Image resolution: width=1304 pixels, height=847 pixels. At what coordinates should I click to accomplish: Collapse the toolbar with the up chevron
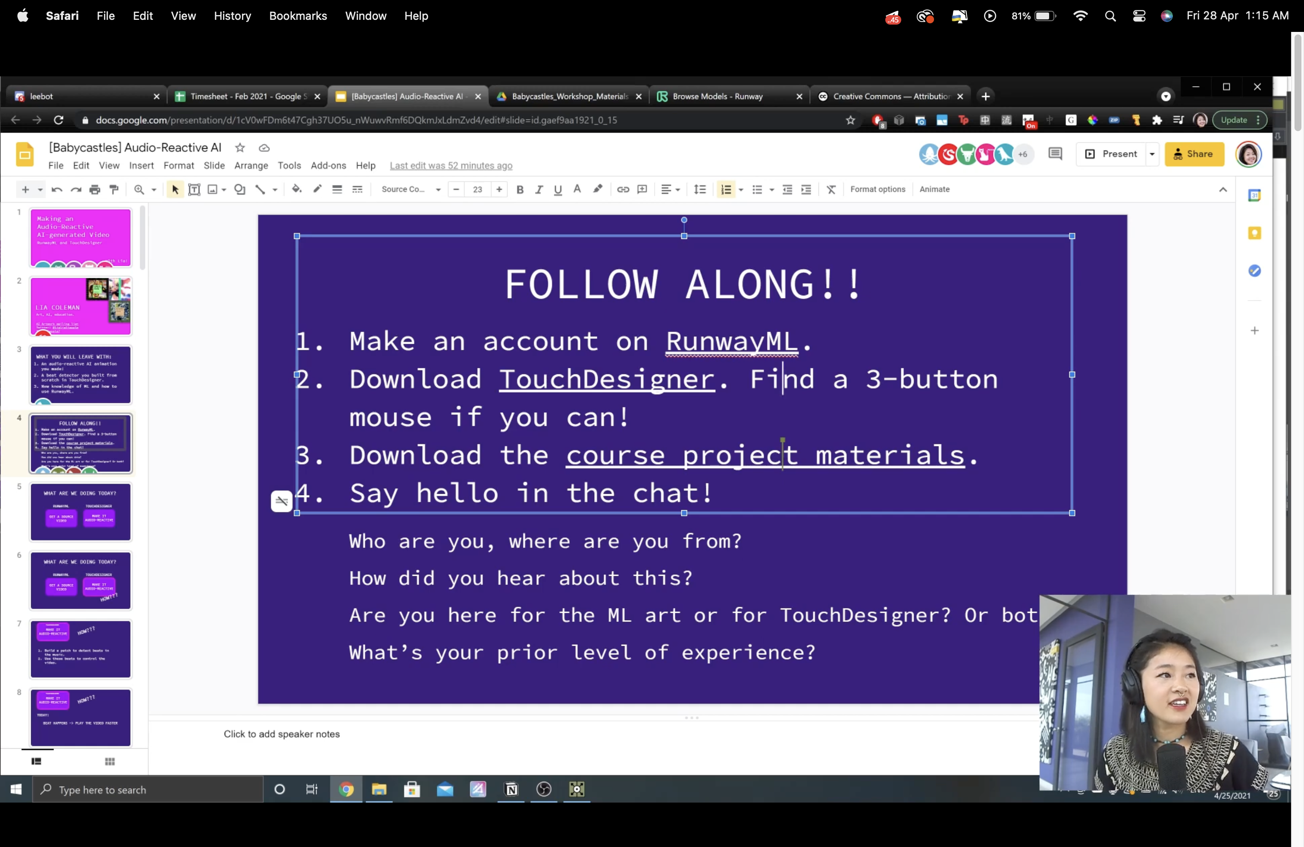point(1223,190)
